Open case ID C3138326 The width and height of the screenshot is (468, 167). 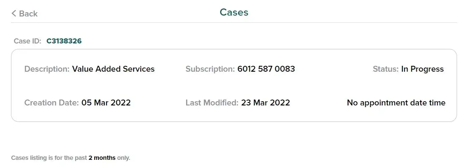point(64,41)
